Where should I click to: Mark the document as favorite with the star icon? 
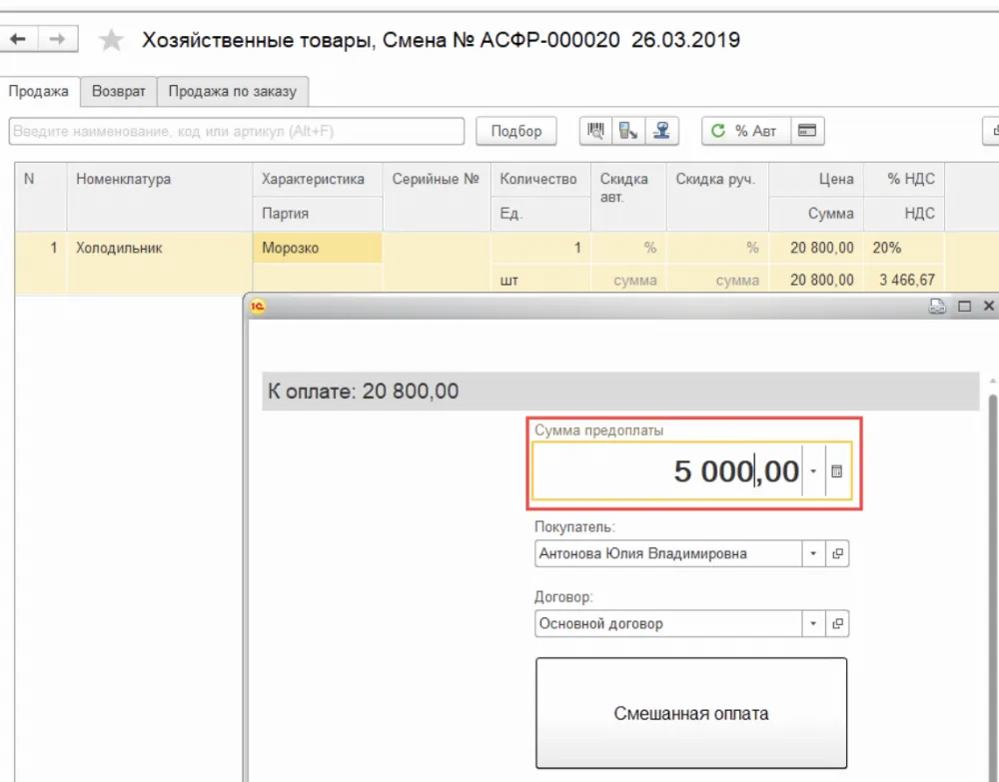coord(110,41)
